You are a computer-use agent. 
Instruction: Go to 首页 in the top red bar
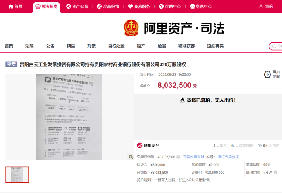(x=15, y=7)
